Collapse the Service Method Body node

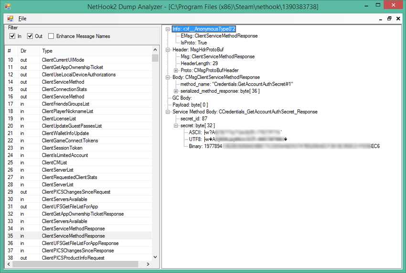click(x=168, y=112)
